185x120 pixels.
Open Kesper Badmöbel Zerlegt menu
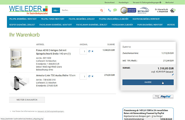(x=22, y=25)
